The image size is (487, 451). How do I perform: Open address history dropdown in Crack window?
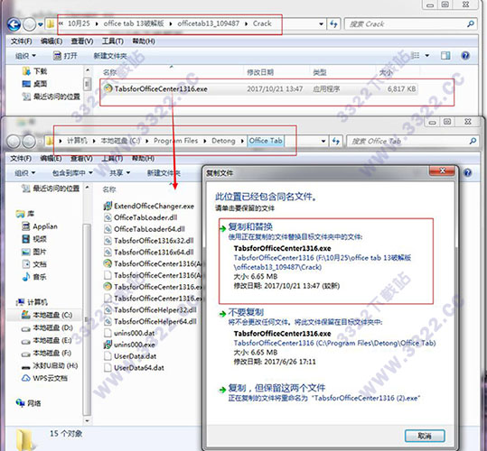coord(321,23)
